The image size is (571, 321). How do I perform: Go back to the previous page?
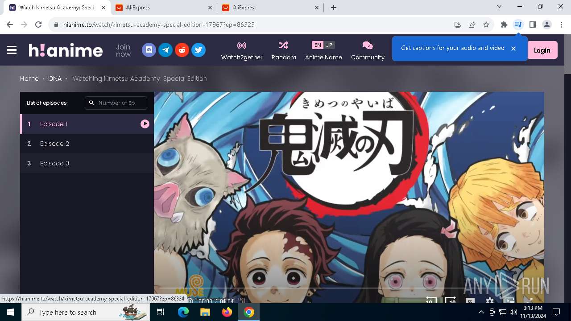[10, 25]
